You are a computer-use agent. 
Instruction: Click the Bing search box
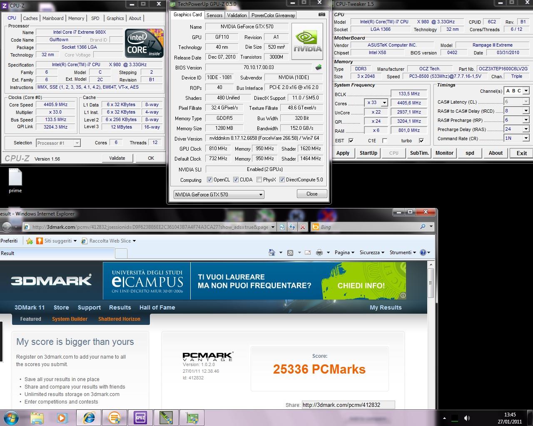[369, 227]
